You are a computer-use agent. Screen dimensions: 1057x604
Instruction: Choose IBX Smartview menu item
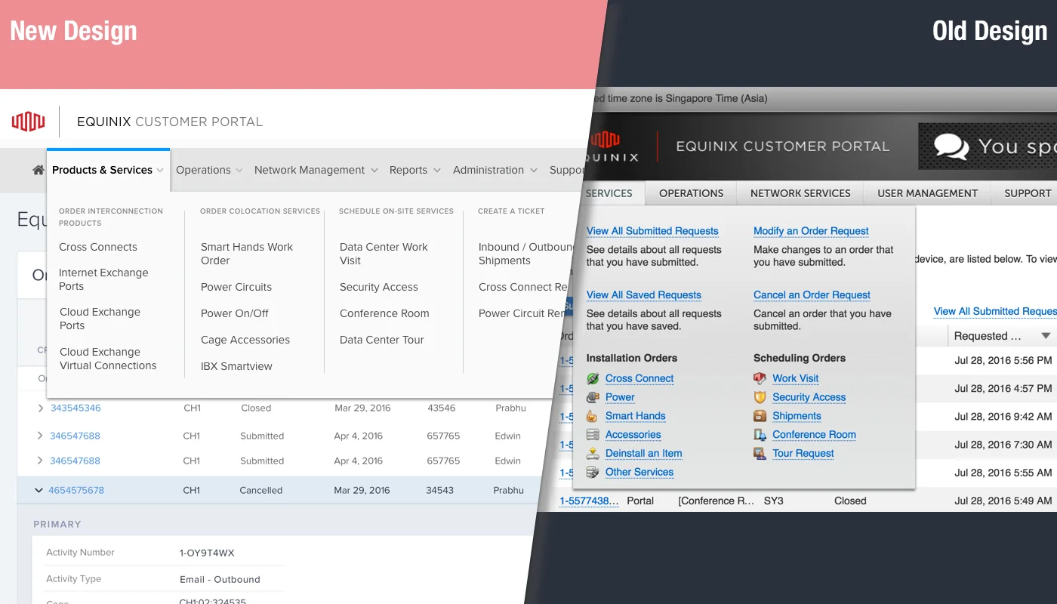[x=236, y=366]
